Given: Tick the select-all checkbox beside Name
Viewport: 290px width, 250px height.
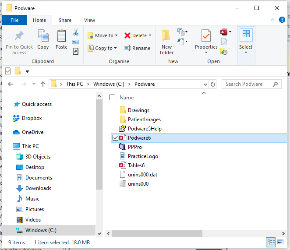Looking at the screenshot, I should click(113, 98).
